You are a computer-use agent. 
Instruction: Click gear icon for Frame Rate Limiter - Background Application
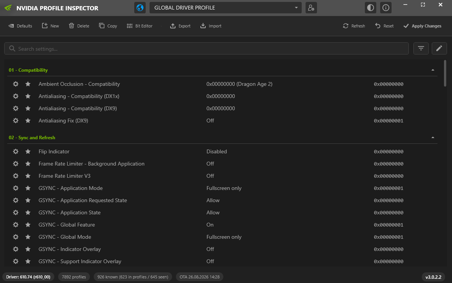coord(16,164)
